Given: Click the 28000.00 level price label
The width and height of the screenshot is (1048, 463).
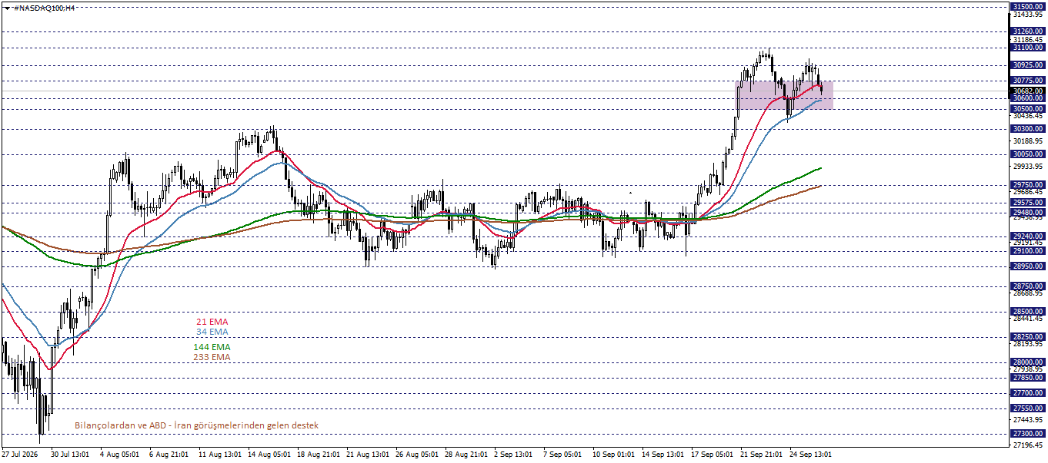Looking at the screenshot, I should coord(1027,362).
